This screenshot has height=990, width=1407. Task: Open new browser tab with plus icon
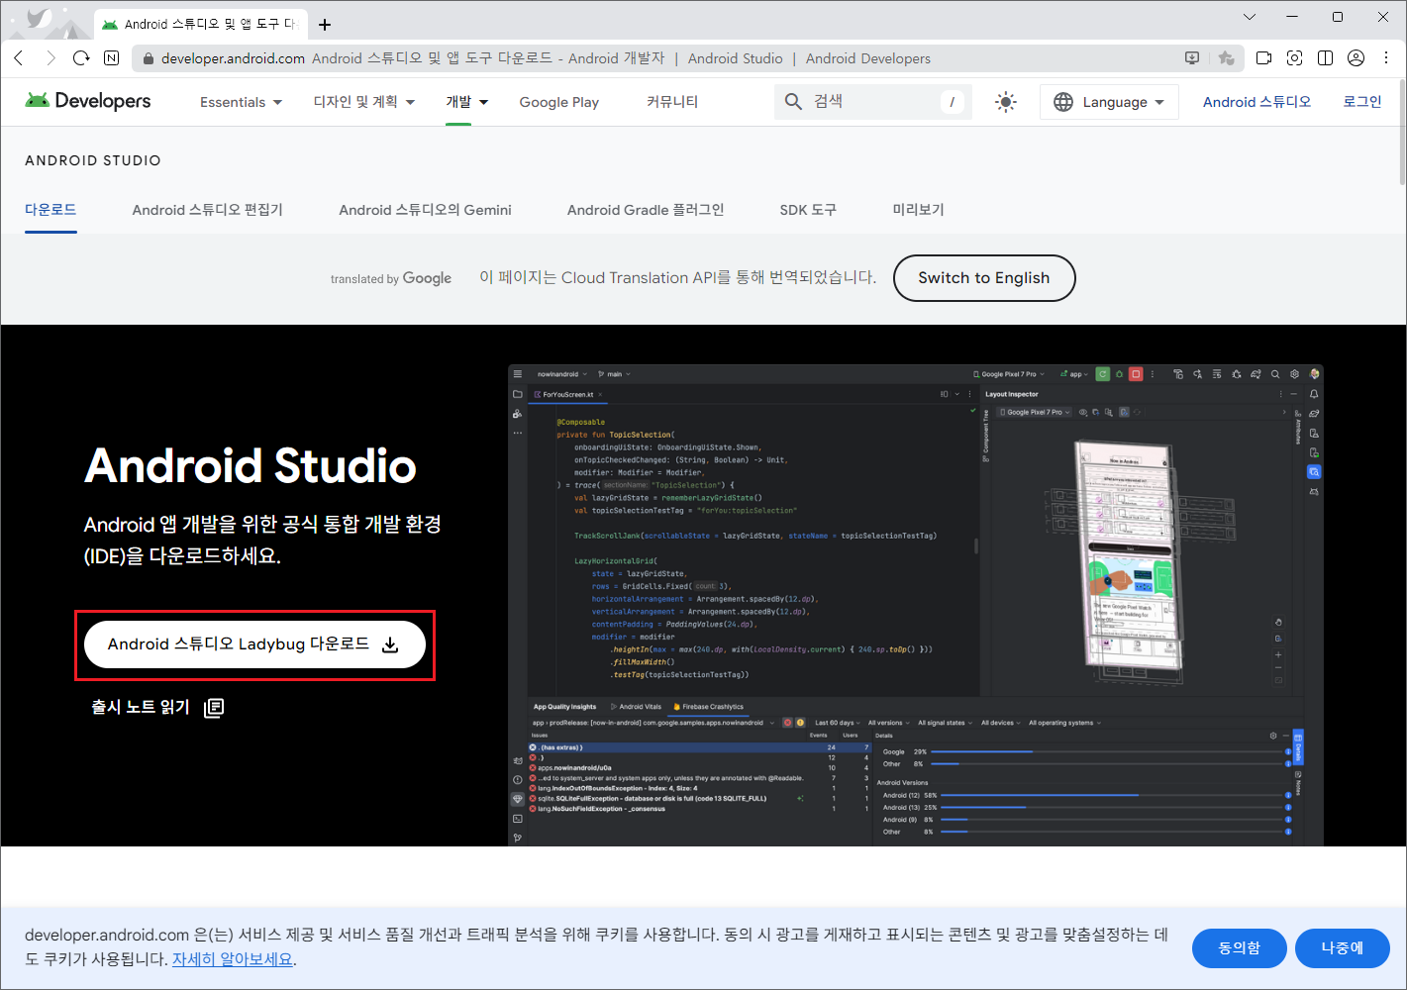pyautogui.click(x=325, y=24)
